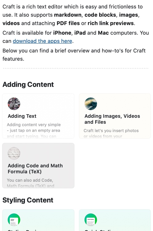Click the math equations circle icon
153x231 pixels.
tap(14, 153)
